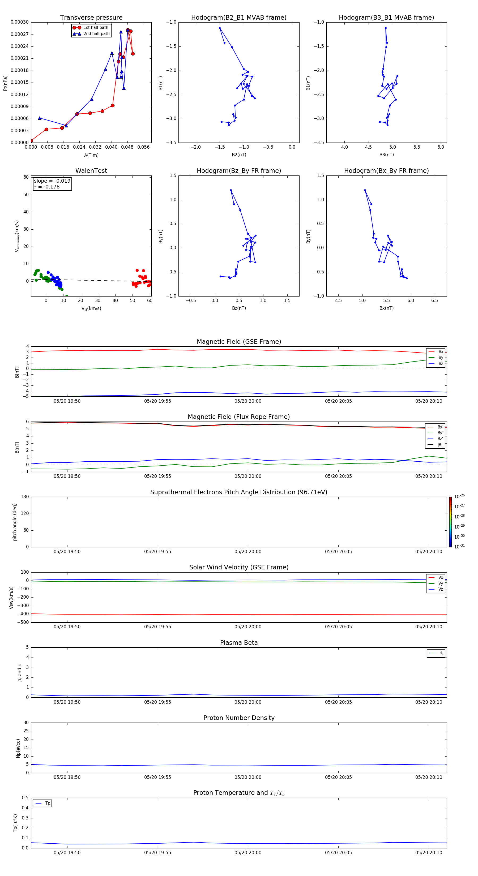Click 'pitch angle (deg)' axis label
This screenshot has width=478, height=876.
pyautogui.click(x=15, y=522)
